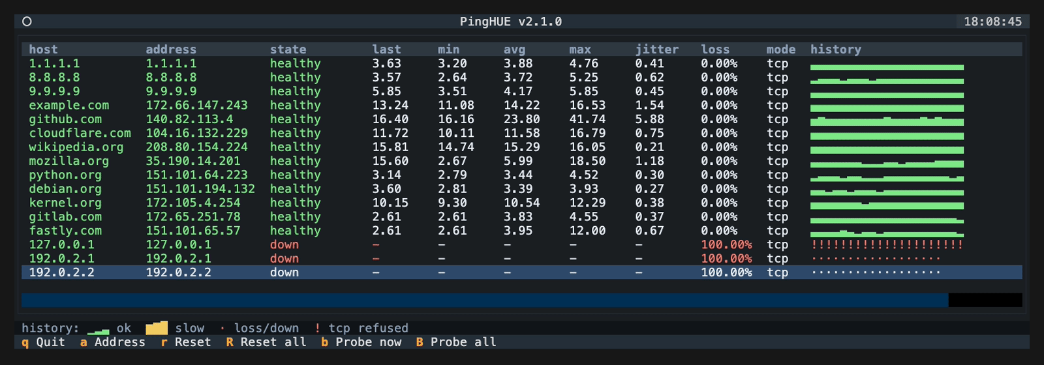Viewport: 1044px width, 365px height.
Task: Click address 172.66.147.243
Action: click(x=196, y=105)
